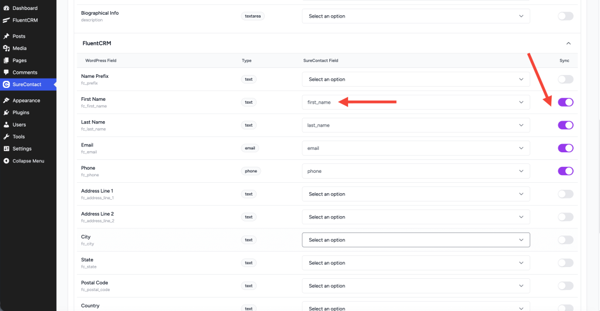The height and width of the screenshot is (311, 600).
Task: Collapse the FluentCRM section chevron
Action: [567, 43]
